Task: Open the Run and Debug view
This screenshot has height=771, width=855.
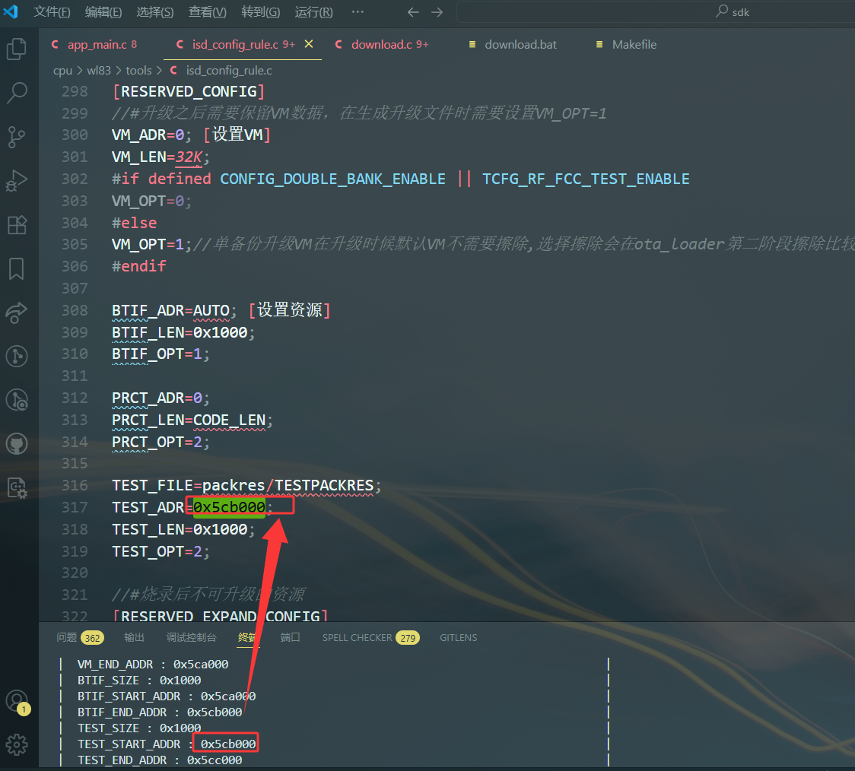Action: (x=17, y=180)
